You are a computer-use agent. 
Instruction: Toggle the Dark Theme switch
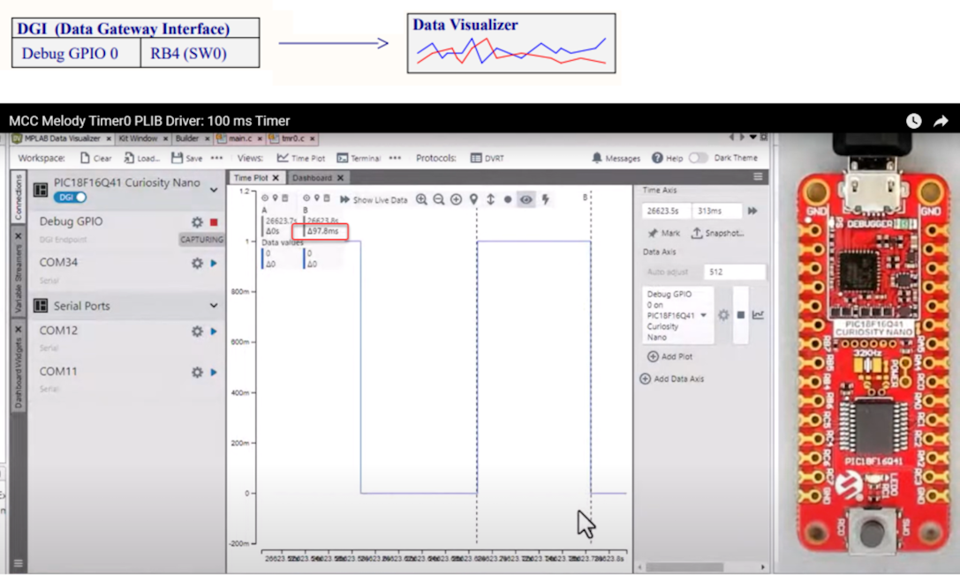(x=698, y=158)
